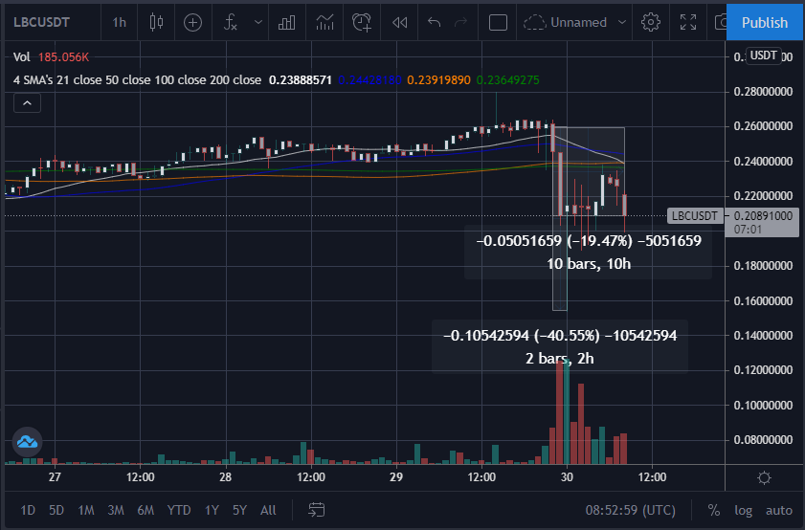Select the chart layout square icon
The height and width of the screenshot is (530, 805).
click(x=498, y=22)
